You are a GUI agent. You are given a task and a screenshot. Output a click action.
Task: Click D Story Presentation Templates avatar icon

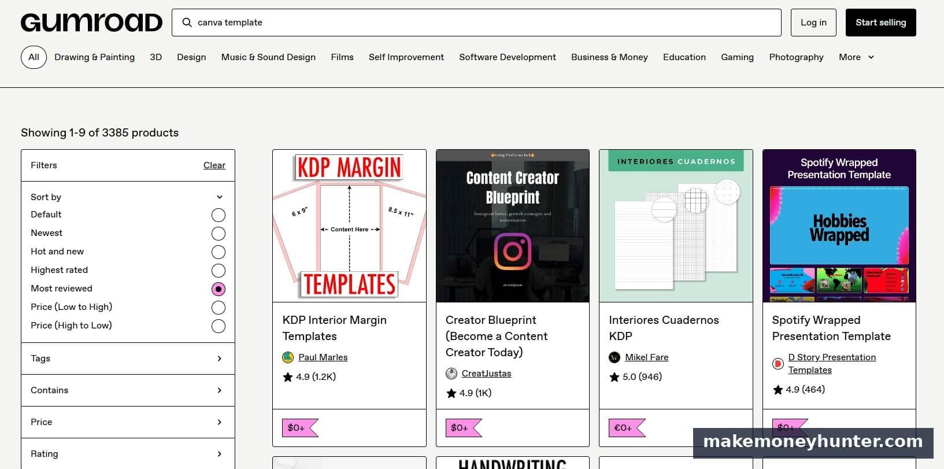[x=778, y=364]
